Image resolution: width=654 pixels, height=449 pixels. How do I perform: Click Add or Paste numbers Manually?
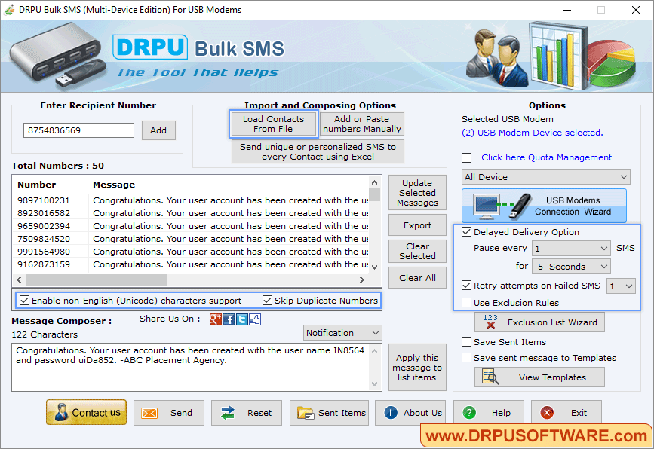(361, 124)
